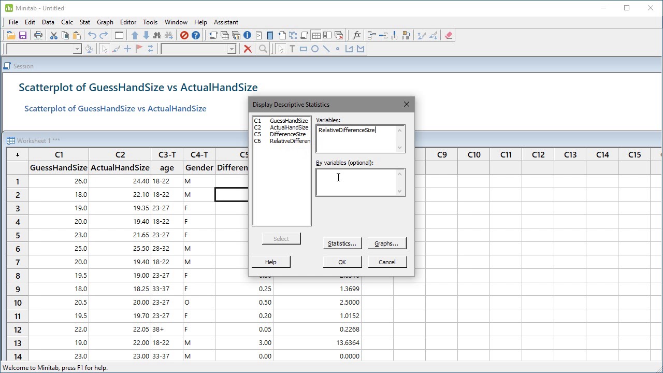Click the red flag tool icon
Viewport: 663px width, 373px height.
139,49
